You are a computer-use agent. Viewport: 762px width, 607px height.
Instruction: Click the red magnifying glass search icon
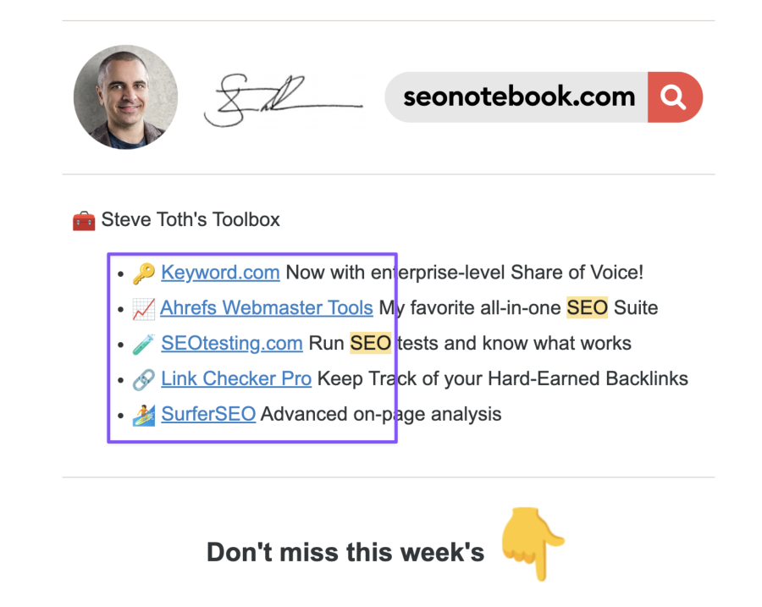[x=675, y=97]
